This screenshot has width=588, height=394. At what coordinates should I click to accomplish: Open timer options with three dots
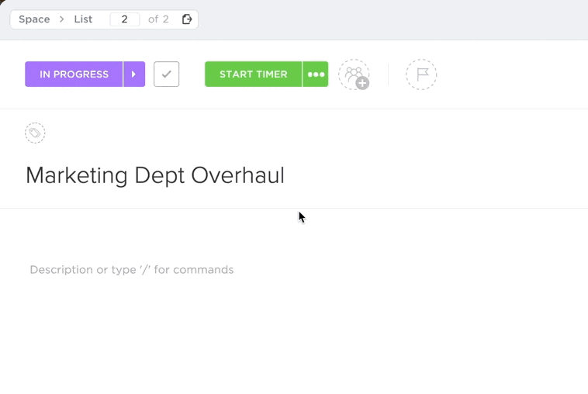[x=316, y=74]
